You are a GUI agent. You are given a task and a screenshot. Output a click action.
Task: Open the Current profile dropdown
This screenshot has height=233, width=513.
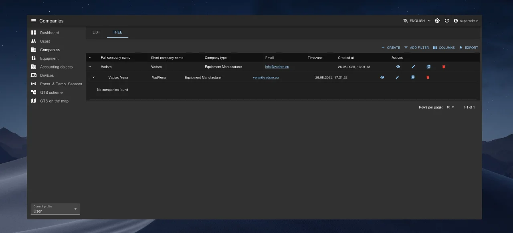(55, 209)
